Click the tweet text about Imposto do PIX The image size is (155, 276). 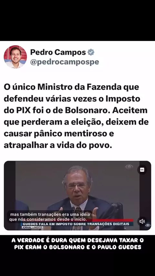pos(76,116)
